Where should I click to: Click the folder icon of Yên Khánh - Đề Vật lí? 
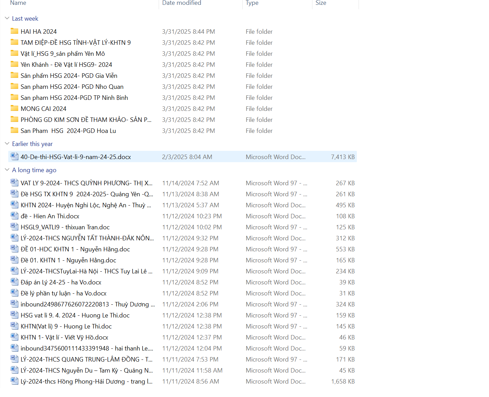pos(14,64)
